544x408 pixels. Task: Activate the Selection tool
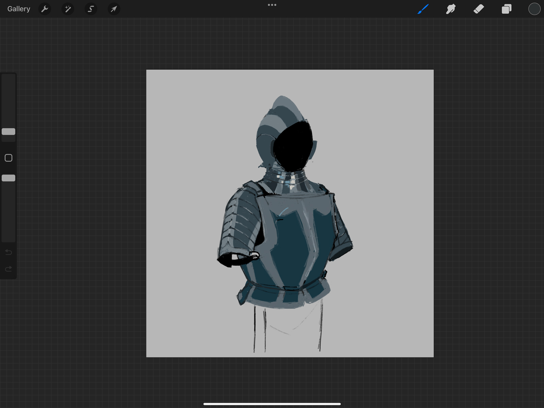point(91,9)
